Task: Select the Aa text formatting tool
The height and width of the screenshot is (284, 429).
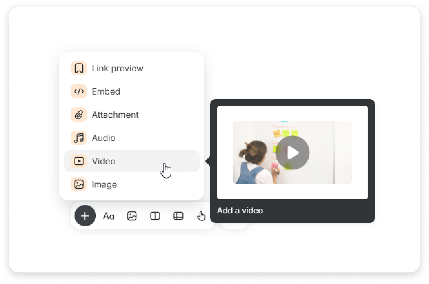Action: (108, 216)
